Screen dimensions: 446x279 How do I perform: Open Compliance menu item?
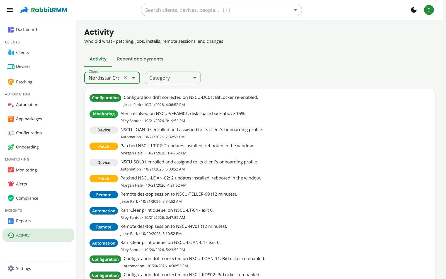(38, 198)
